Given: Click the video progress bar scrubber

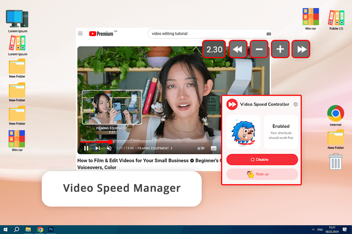Looking at the screenshot, I should coord(110,142).
